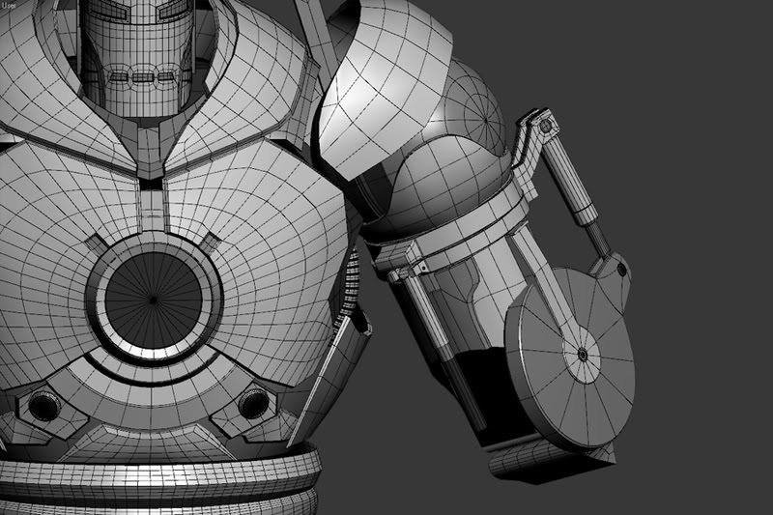
Task: Select the dark arc reactor center disc
Action: pos(153,300)
